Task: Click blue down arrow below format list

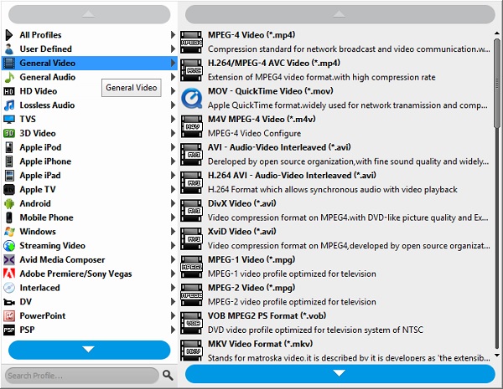Action: pyautogui.click(x=340, y=374)
